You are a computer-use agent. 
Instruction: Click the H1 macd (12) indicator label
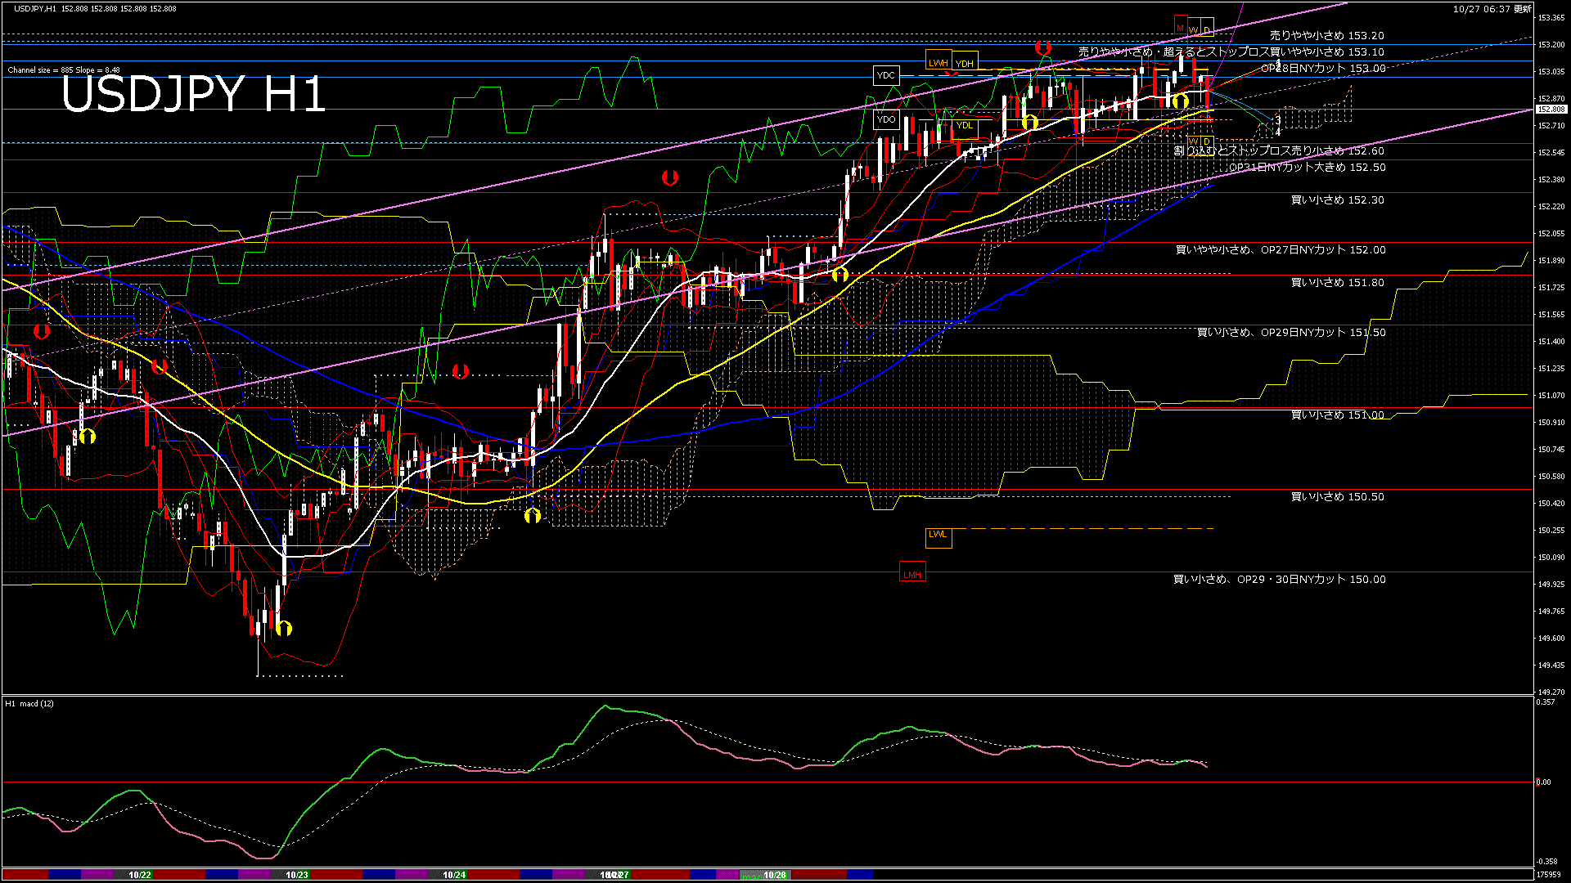[x=29, y=703]
